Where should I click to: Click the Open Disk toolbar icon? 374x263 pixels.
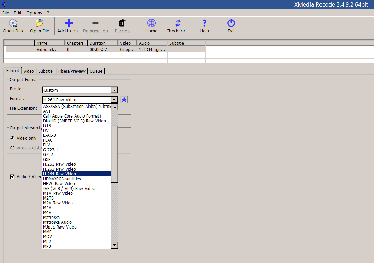pos(13,23)
